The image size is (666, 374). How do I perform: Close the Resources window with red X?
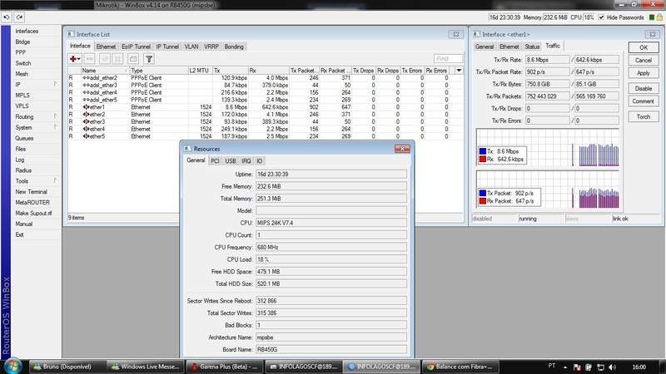pos(402,149)
